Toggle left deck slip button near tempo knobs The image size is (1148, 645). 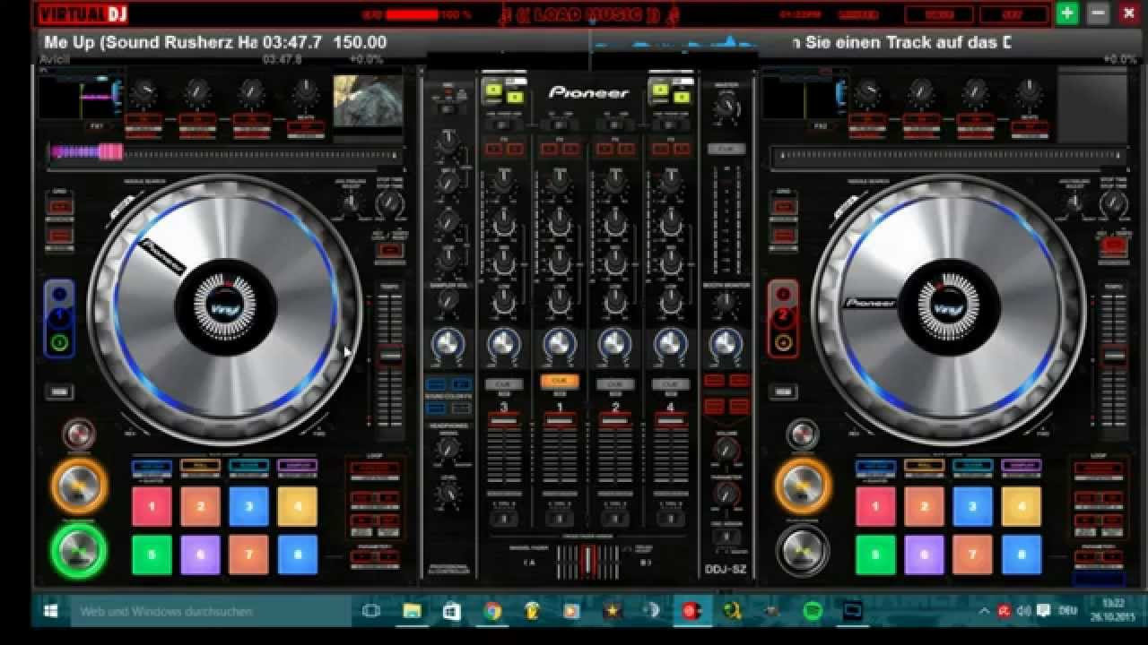click(391, 249)
